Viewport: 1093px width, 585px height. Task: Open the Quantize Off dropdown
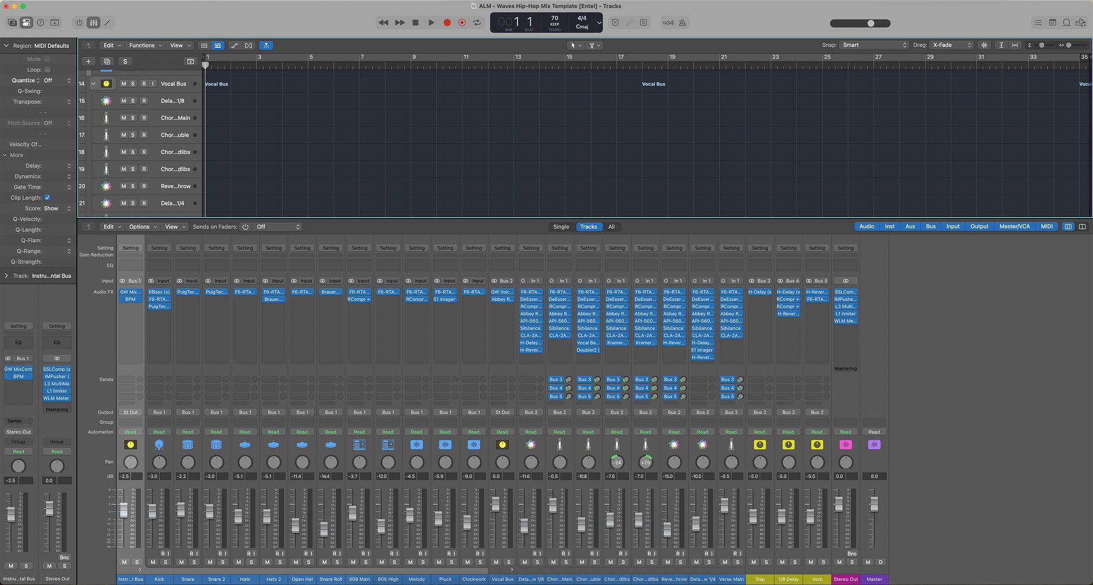tap(57, 80)
